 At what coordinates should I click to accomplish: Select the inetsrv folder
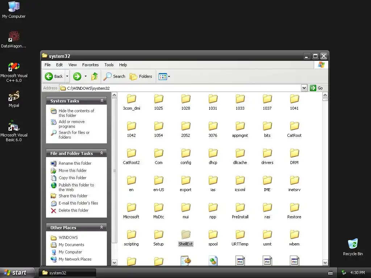[294, 184]
